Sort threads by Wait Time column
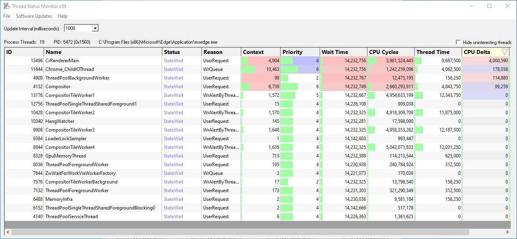The width and height of the screenshot is (517, 239). pos(342,52)
